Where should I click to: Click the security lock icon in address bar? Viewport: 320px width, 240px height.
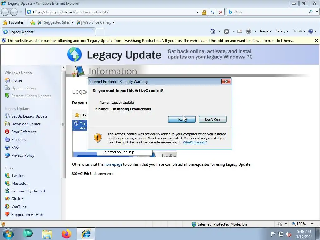(x=204, y=12)
